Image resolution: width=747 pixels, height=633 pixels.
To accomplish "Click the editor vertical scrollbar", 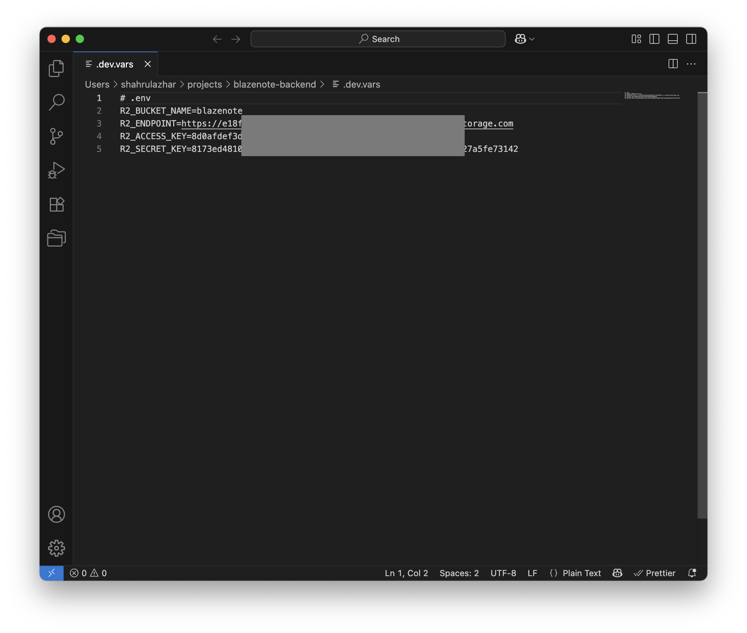I will click(x=702, y=305).
